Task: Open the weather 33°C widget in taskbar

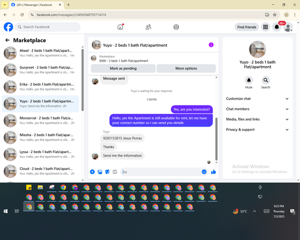Action: 240,211
